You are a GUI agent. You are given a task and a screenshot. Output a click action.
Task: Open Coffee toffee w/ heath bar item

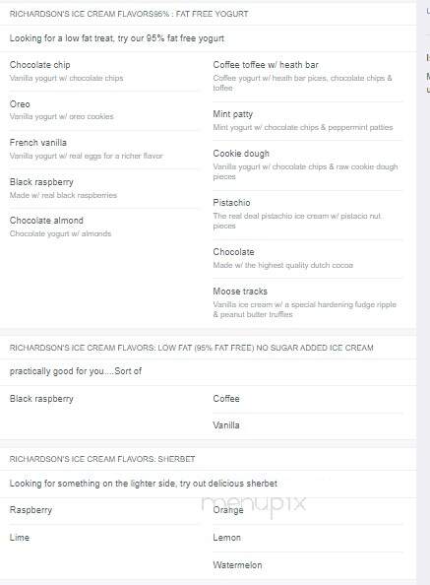coord(266,65)
